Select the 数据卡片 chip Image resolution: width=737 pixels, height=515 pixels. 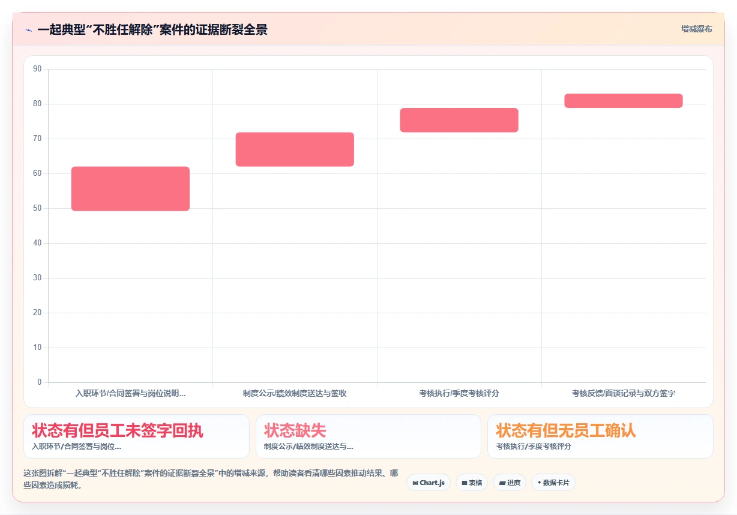pos(553,483)
